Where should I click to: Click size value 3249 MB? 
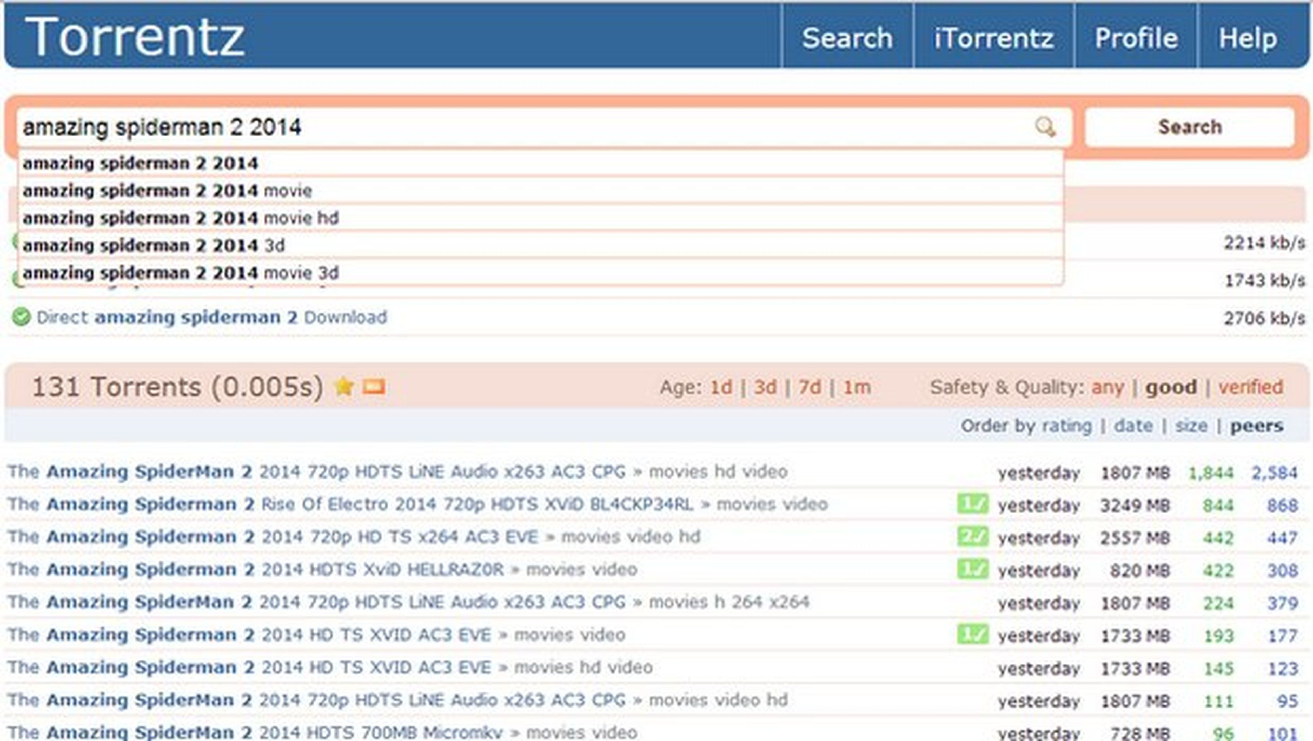1135,506
